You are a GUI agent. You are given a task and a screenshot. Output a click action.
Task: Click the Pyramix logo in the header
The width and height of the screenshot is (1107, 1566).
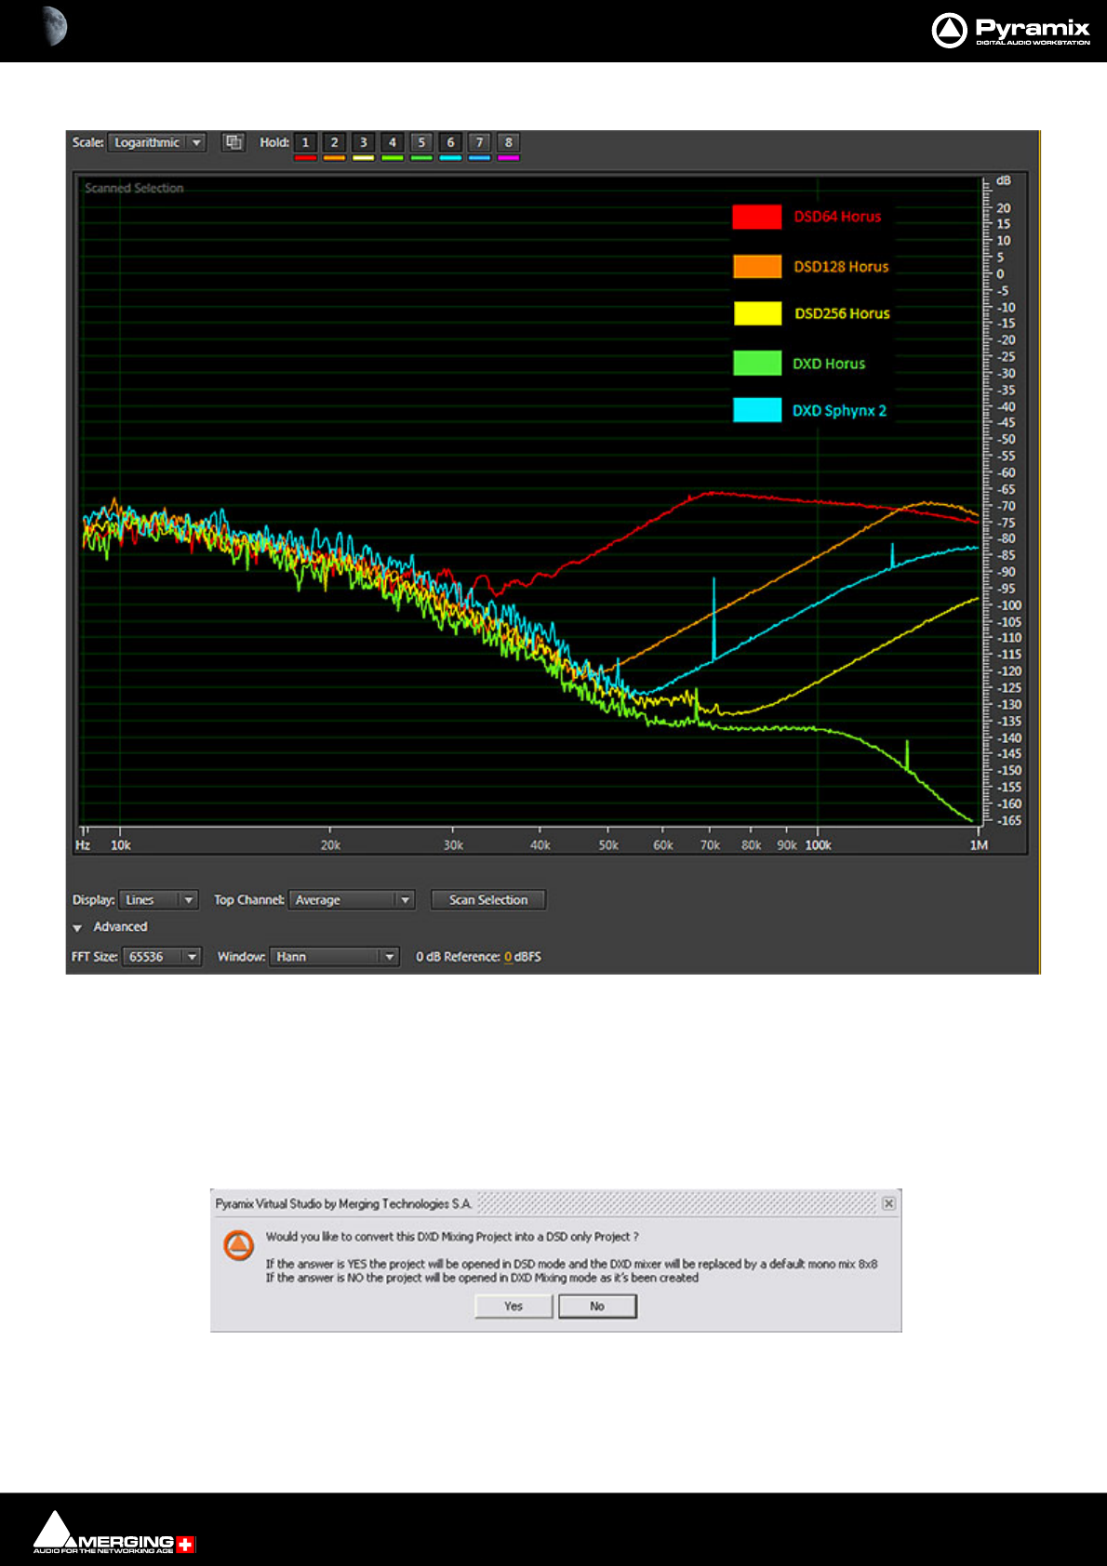click(1010, 30)
